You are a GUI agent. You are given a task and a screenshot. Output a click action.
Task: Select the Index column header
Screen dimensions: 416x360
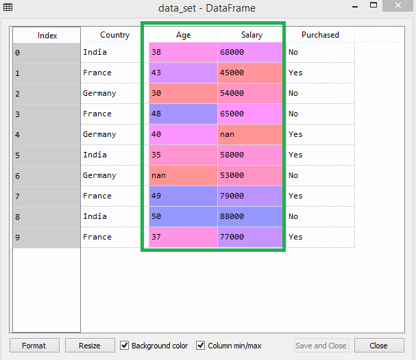47,35
